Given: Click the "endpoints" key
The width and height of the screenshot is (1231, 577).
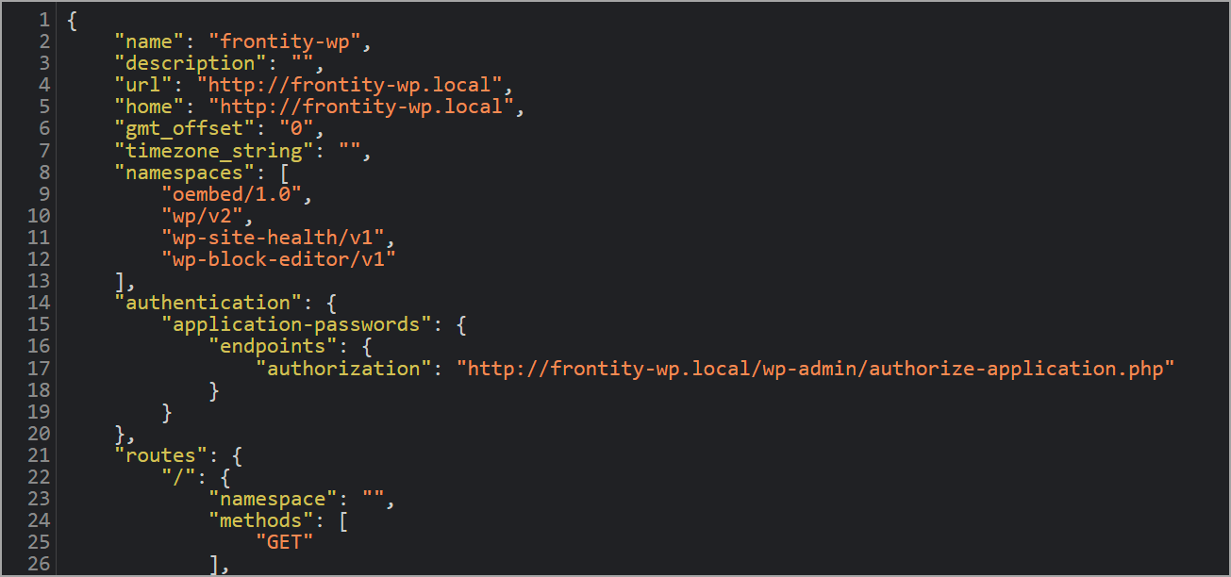Looking at the screenshot, I should pyautogui.click(x=274, y=345).
